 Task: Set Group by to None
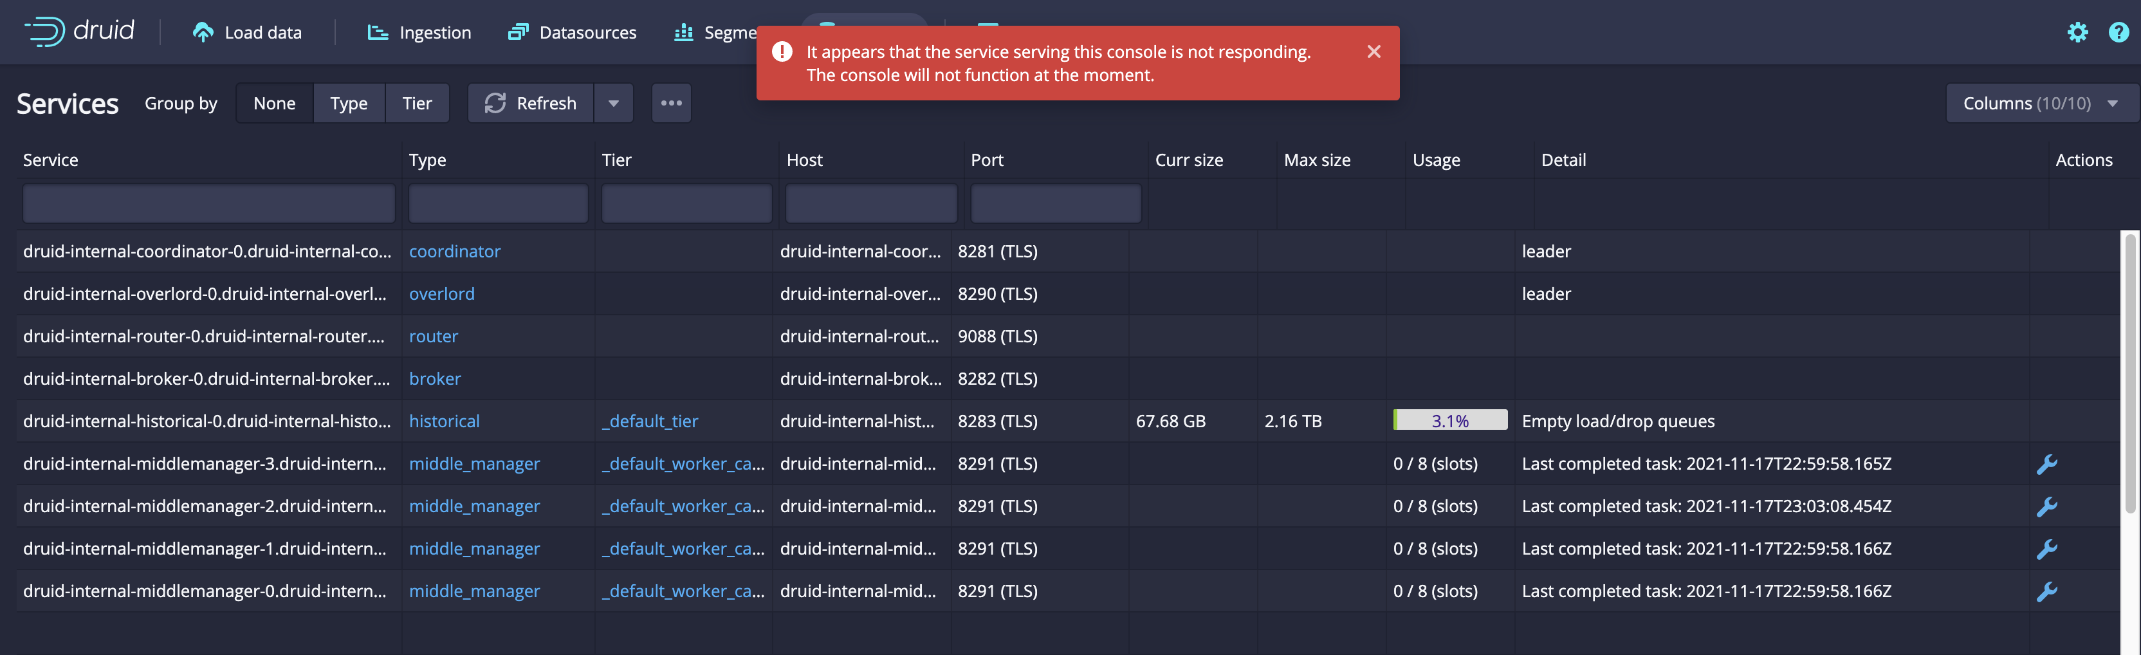click(x=274, y=103)
